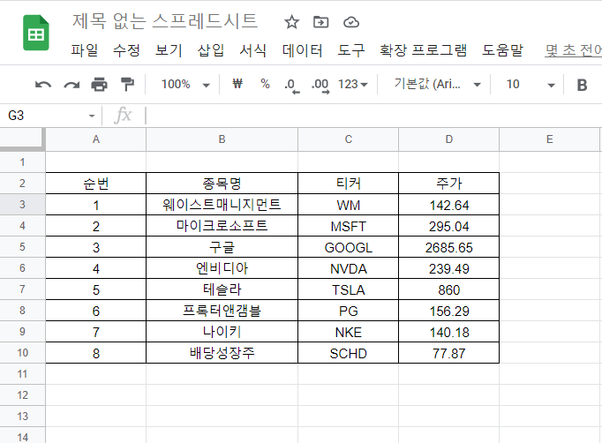The height and width of the screenshot is (443, 602).
Task: Select the cell 테슬라
Action: (222, 289)
